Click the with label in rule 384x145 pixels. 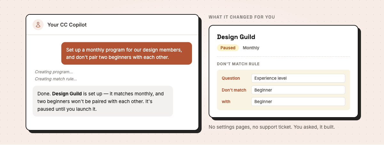pyautogui.click(x=226, y=101)
